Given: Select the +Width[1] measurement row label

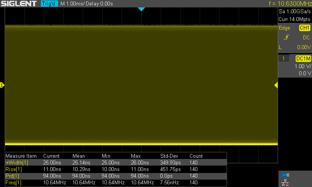Looking at the screenshot, I should (x=17, y=162).
